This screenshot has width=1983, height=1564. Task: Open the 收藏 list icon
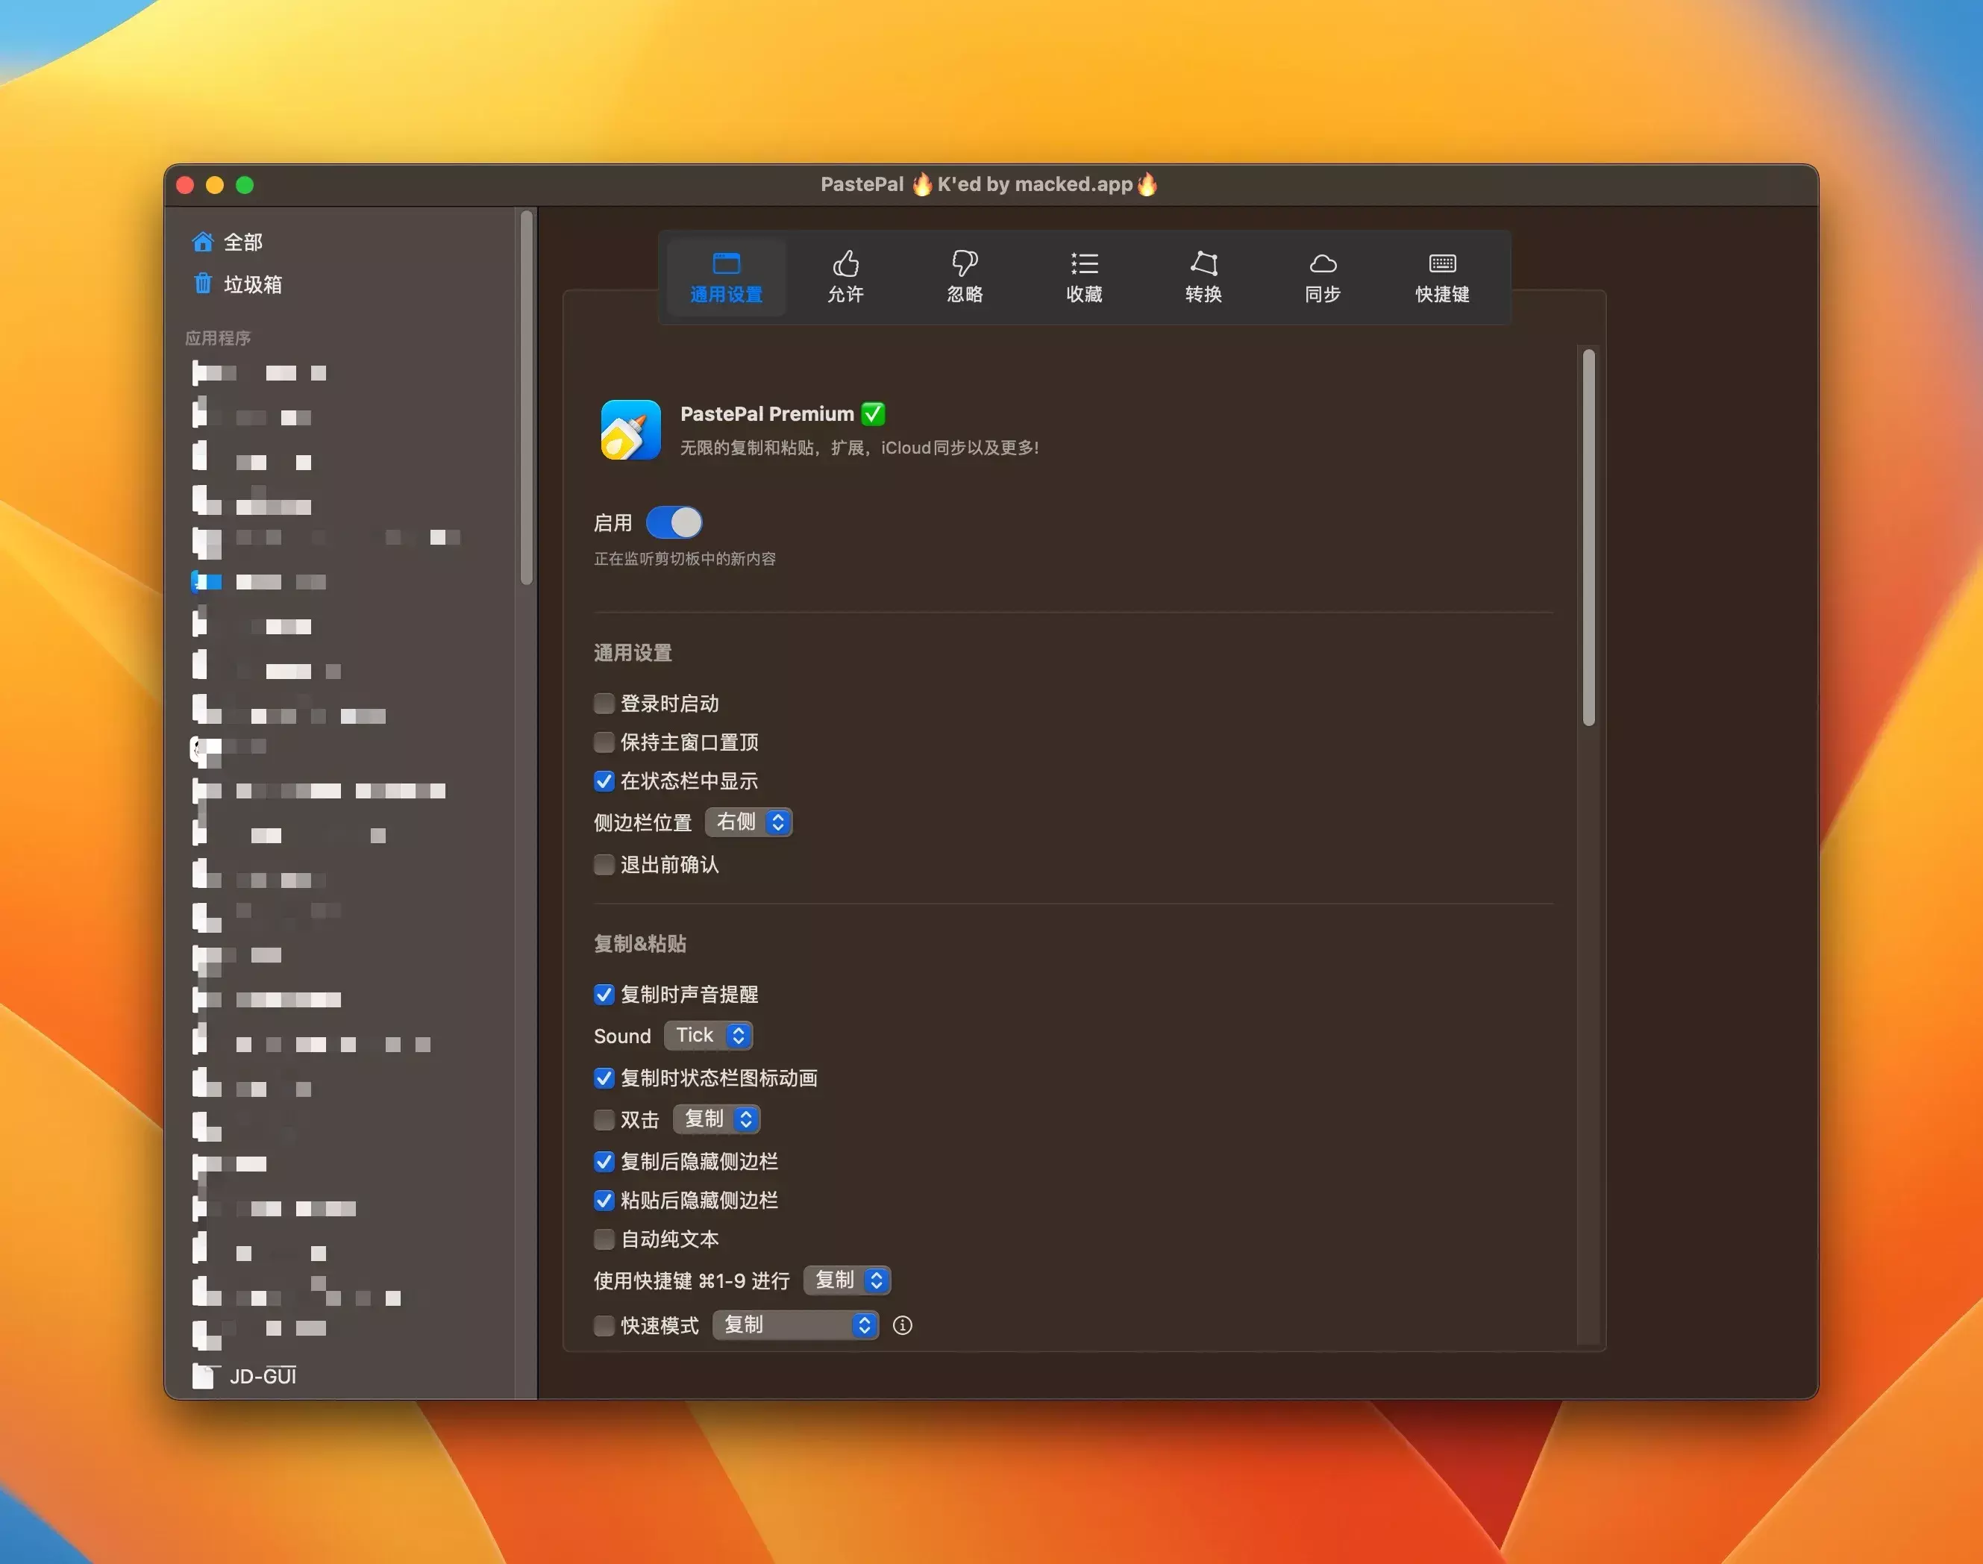[1084, 265]
